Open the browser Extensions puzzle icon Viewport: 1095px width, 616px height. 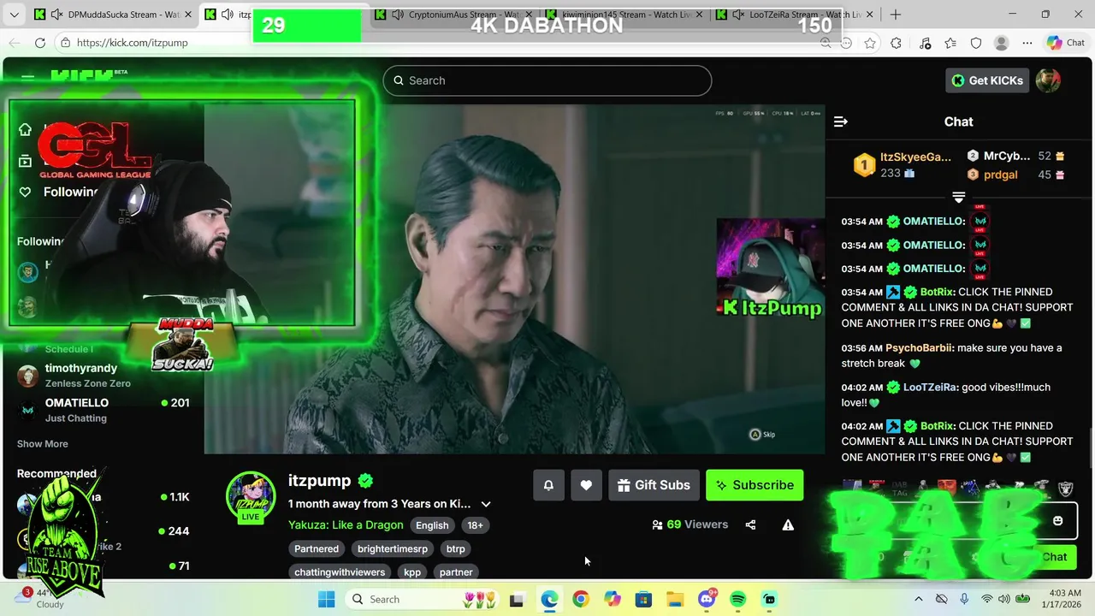[x=896, y=43]
